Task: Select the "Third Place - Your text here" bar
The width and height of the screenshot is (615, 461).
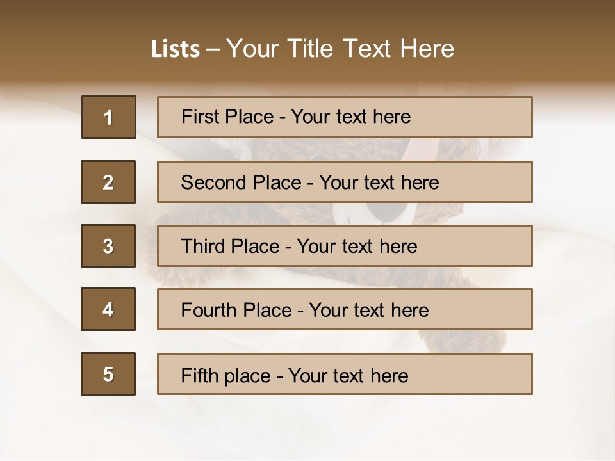Action: (345, 246)
